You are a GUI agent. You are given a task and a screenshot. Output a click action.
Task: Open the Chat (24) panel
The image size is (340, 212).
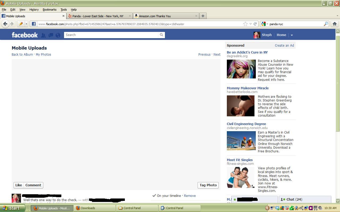tap(305, 199)
